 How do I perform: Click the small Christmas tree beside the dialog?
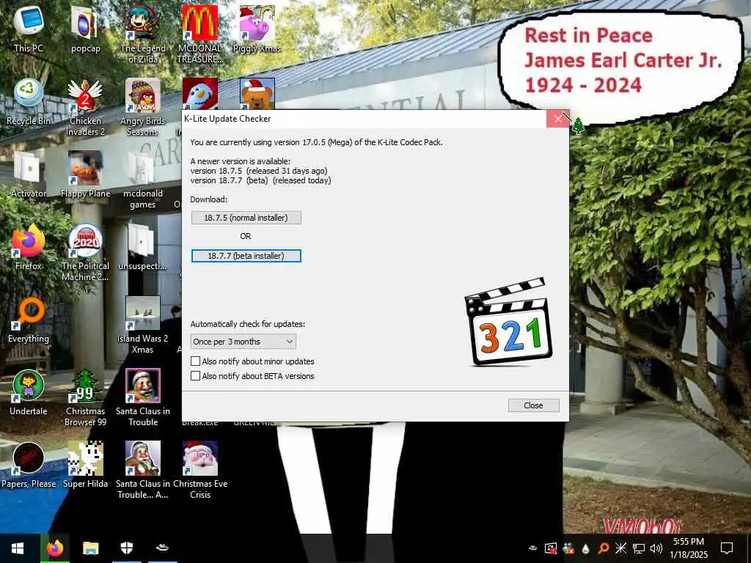pos(578,125)
